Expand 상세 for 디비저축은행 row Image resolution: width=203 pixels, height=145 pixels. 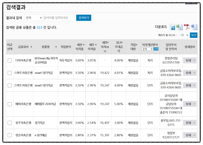pyautogui.click(x=190, y=61)
